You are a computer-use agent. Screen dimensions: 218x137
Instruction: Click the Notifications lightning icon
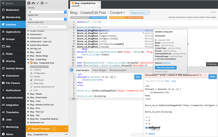pos(3,90)
